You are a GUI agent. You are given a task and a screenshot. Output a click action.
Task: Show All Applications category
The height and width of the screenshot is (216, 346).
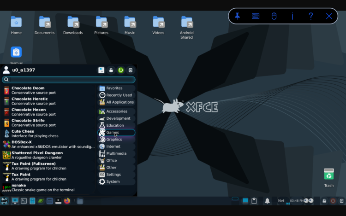(116, 102)
